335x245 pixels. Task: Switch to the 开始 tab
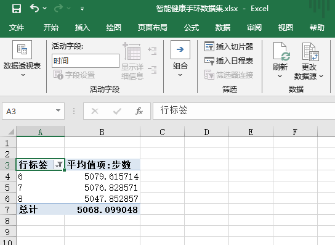click(x=51, y=28)
